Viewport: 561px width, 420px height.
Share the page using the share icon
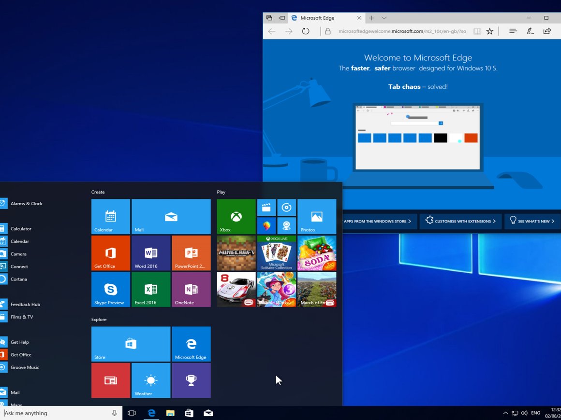tap(547, 30)
